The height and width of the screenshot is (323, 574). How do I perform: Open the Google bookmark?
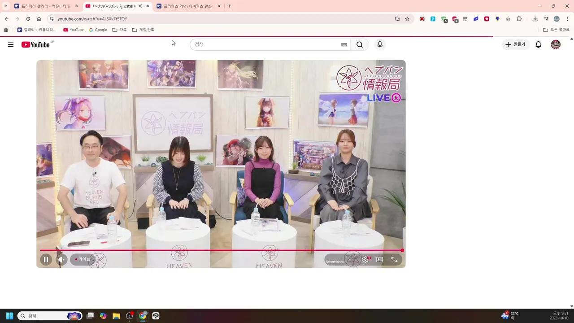(x=98, y=30)
